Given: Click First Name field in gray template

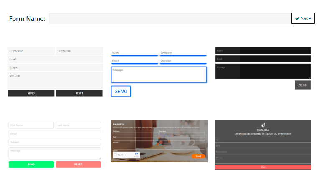Looking at the screenshot, I should pos(31,51).
